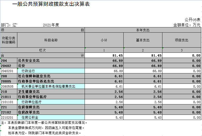The image size is (202, 136).
Task: Select the 科目名称 column header
Action: pos(51,40)
